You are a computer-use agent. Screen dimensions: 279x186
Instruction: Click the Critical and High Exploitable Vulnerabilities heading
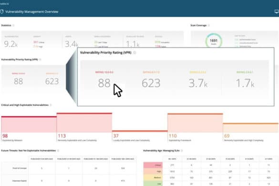coord(25,105)
